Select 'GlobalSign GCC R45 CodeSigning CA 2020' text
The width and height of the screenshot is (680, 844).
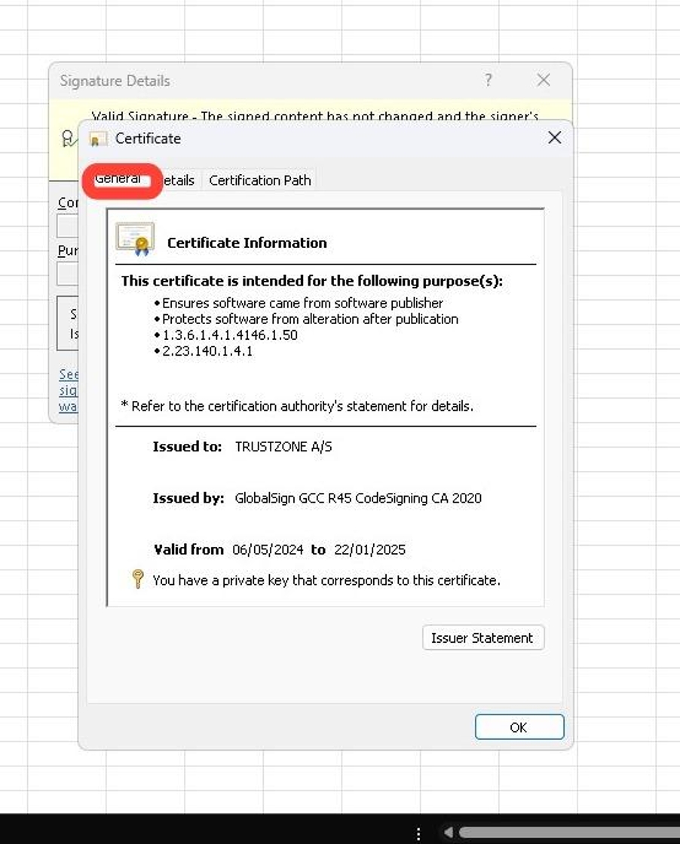(x=358, y=498)
